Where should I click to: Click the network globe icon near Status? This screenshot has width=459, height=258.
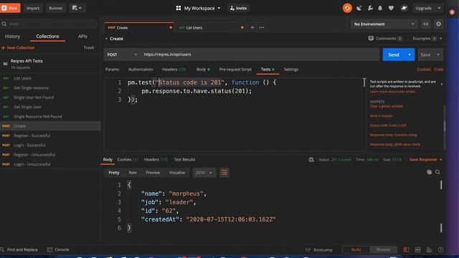click(311, 159)
